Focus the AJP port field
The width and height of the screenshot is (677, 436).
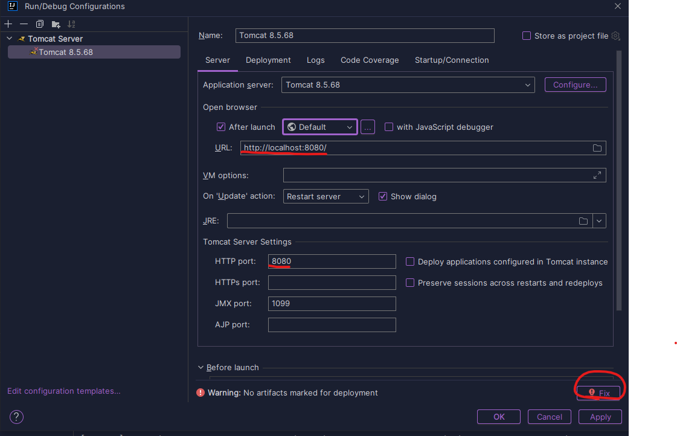point(332,325)
